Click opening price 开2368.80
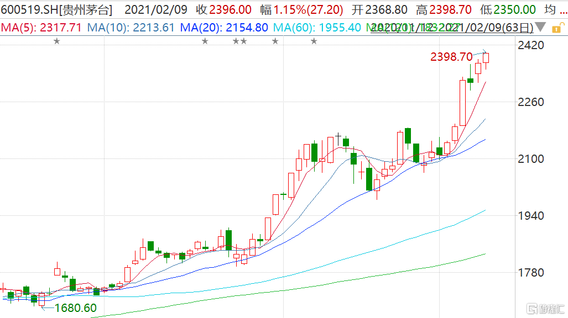 (379, 10)
